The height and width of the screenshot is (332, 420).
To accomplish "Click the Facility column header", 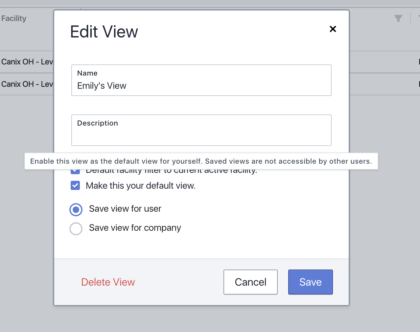I will click(x=14, y=18).
